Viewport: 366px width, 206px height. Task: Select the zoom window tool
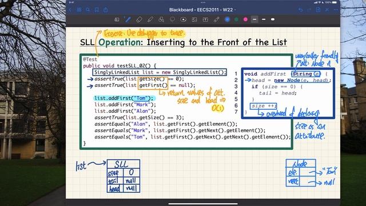[x=117, y=19]
